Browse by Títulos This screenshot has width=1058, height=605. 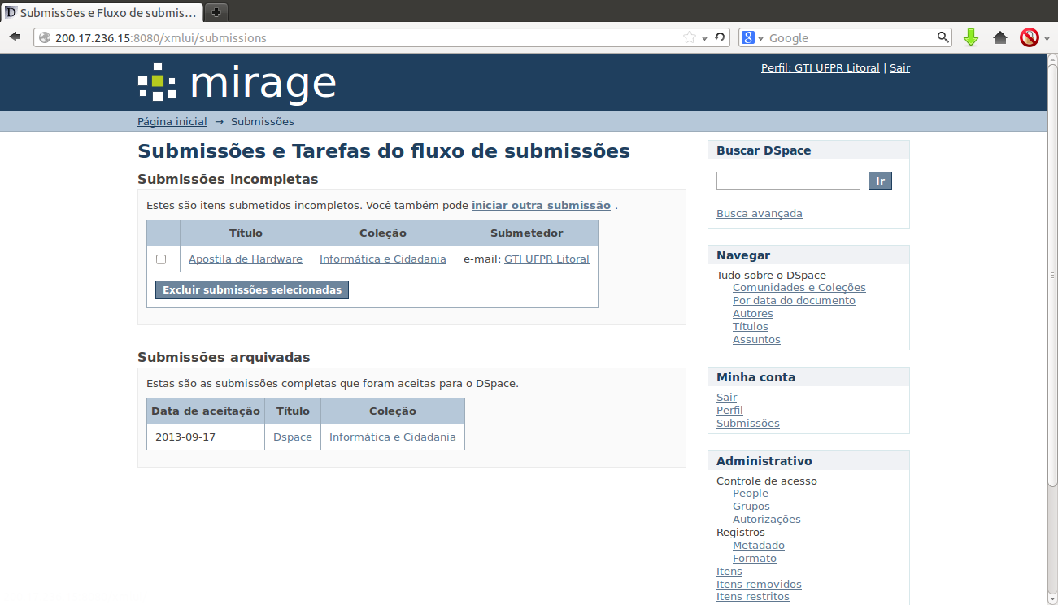[x=751, y=327]
